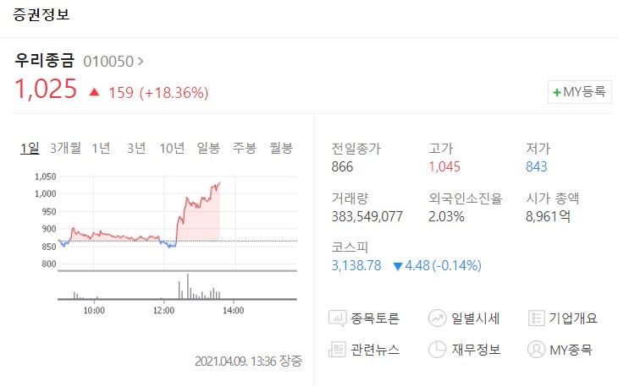Image resolution: width=618 pixels, height=386 pixels.
Task: Select the 1일 chart period tab
Action: point(30,148)
